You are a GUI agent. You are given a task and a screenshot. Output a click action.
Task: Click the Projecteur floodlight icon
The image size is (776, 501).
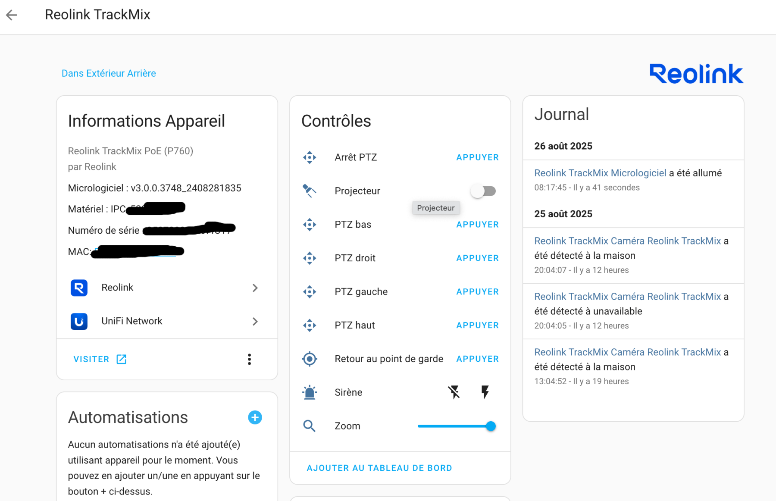pyautogui.click(x=310, y=191)
